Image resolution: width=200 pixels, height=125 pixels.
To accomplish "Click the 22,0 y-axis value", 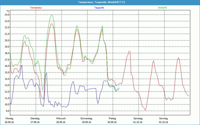I will pos(7,27).
